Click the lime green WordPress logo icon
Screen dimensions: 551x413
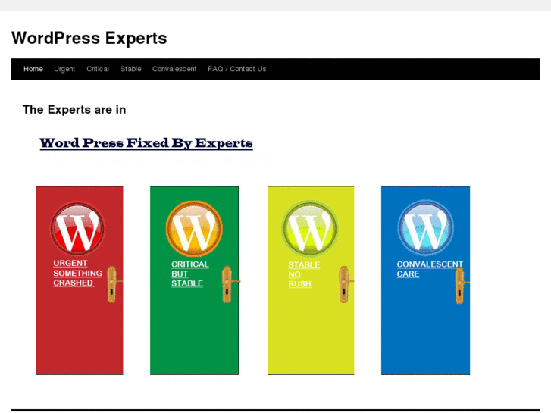309,228
